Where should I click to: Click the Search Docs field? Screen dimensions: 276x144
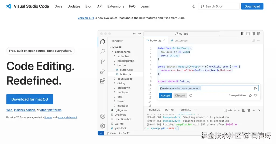click(x=219, y=6)
